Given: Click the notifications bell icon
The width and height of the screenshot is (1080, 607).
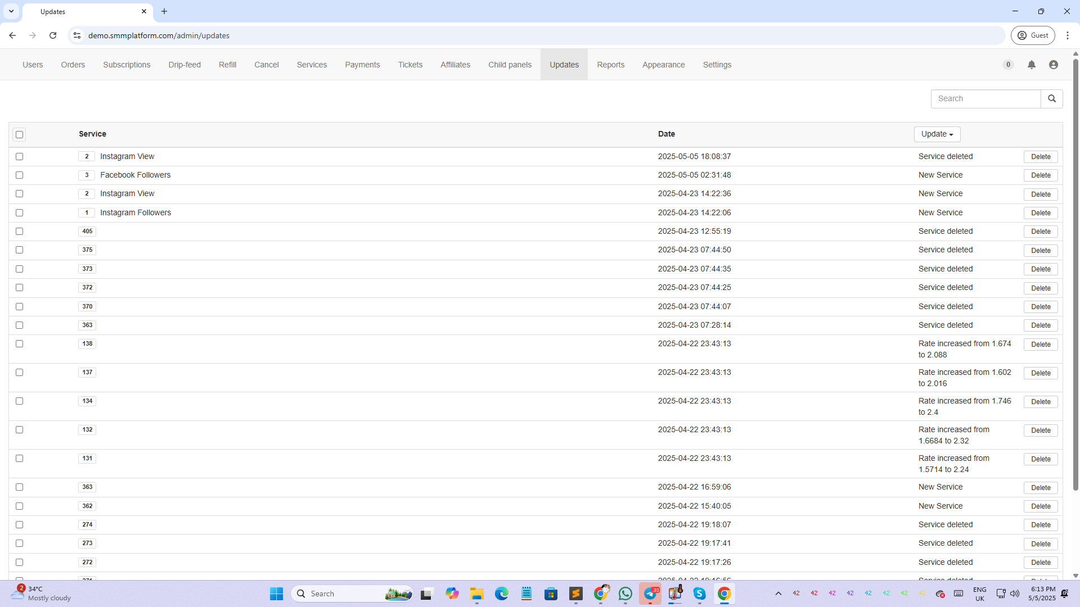Looking at the screenshot, I should pos(1031,65).
